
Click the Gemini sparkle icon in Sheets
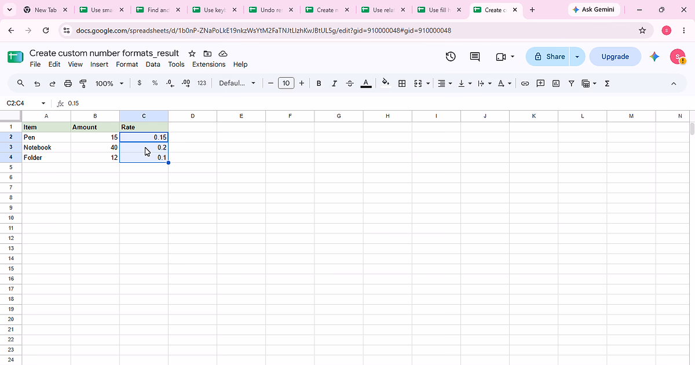click(x=654, y=56)
